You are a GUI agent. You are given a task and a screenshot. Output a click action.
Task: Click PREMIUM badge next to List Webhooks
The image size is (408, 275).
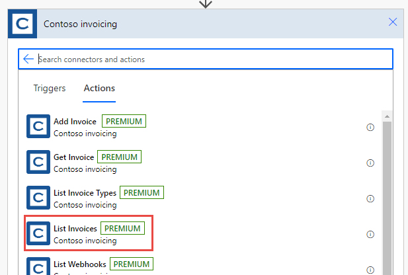pyautogui.click(x=132, y=264)
